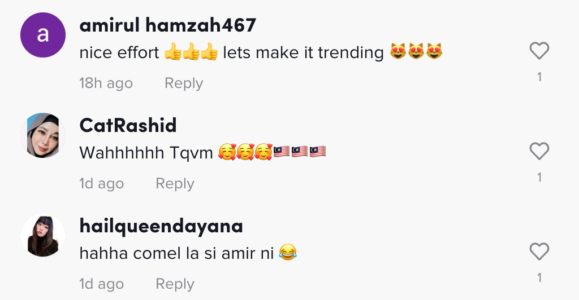Visit the CatRashid username link
This screenshot has height=300, width=579.
click(x=128, y=126)
